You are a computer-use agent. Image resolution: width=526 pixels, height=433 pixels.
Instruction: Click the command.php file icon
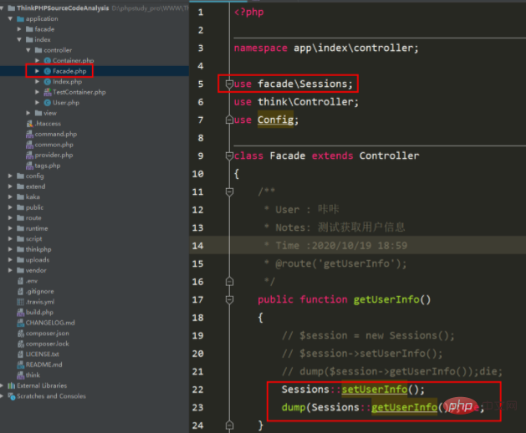tap(29, 134)
